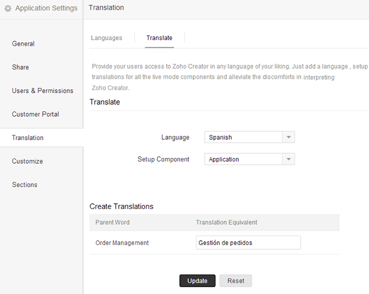This screenshot has height=294, width=369.
Task: Go to Share in the sidebar
Action: (21, 67)
